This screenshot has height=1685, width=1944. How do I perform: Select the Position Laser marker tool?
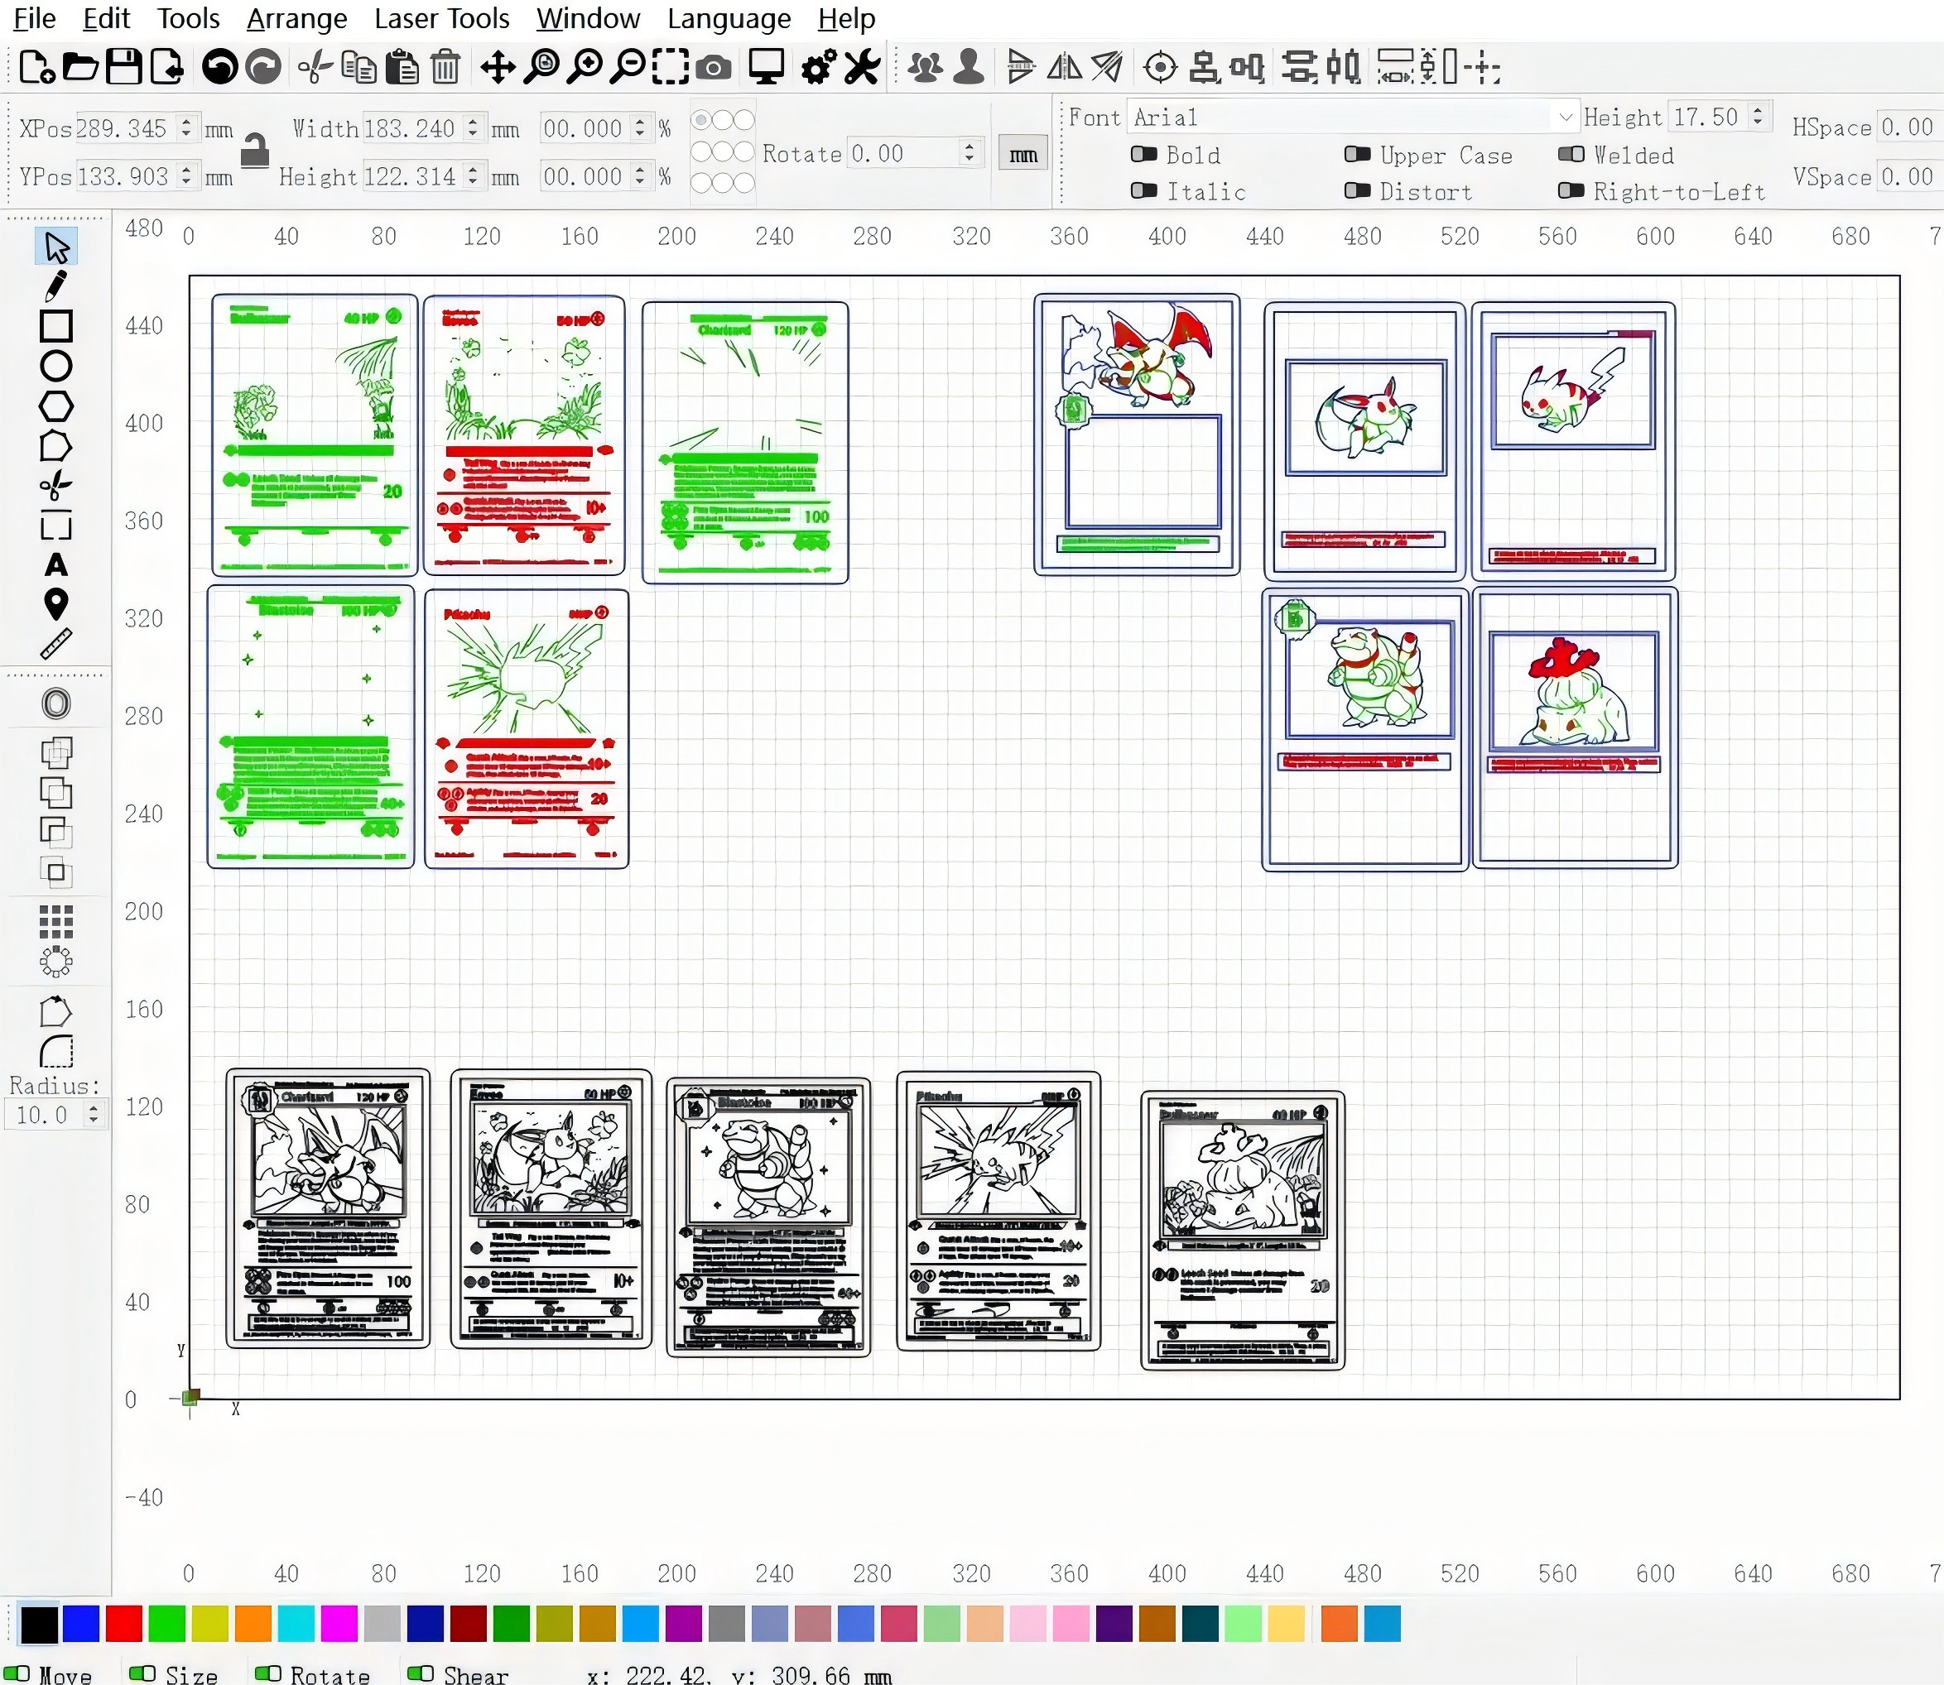click(x=55, y=605)
